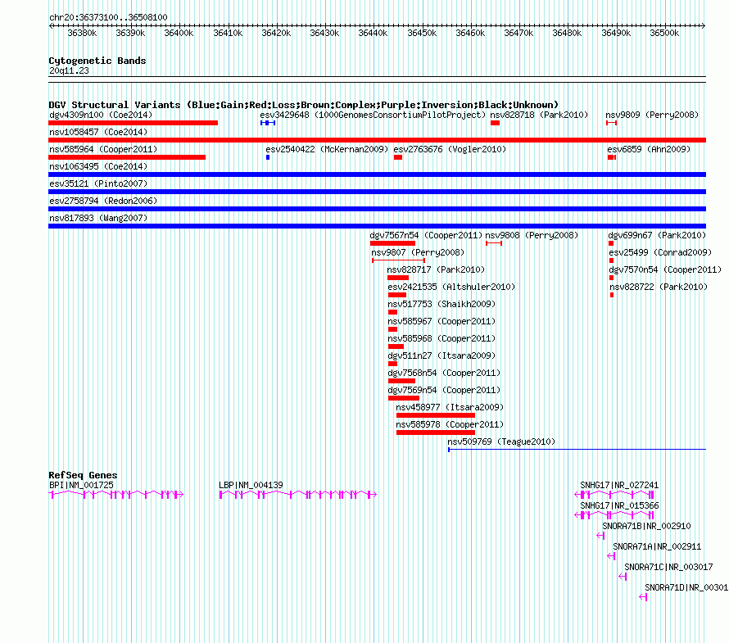
Task: Click the esv2758794 (Redon2006) label
Action: point(103,201)
